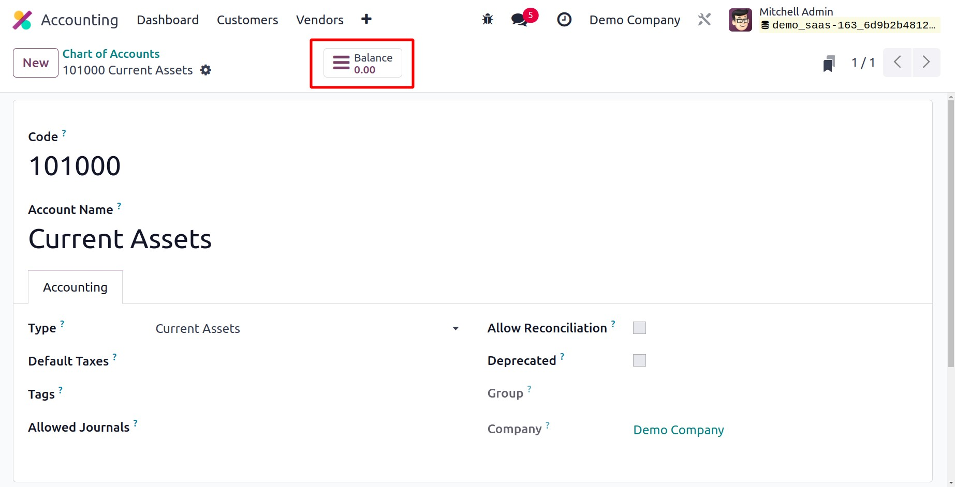Enable the Allow Reconciliation checkbox

[x=639, y=328]
